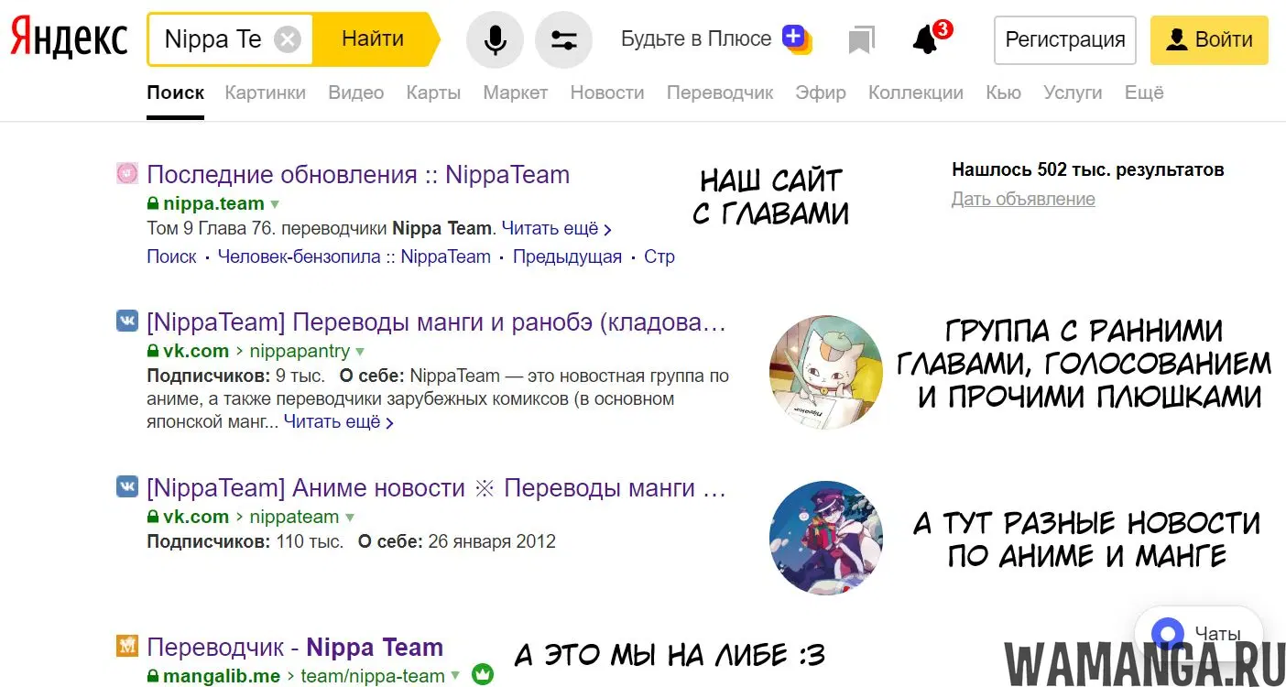Expand options arrow next to nippateam
Viewport: 1286px width, 687px height.
coord(349,518)
